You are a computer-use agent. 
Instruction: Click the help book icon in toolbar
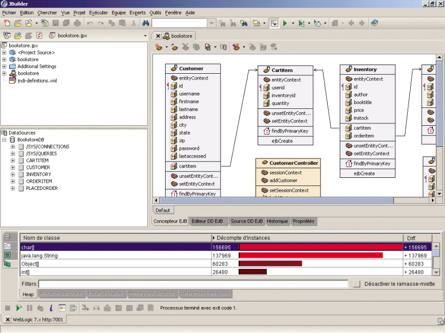coord(375,23)
